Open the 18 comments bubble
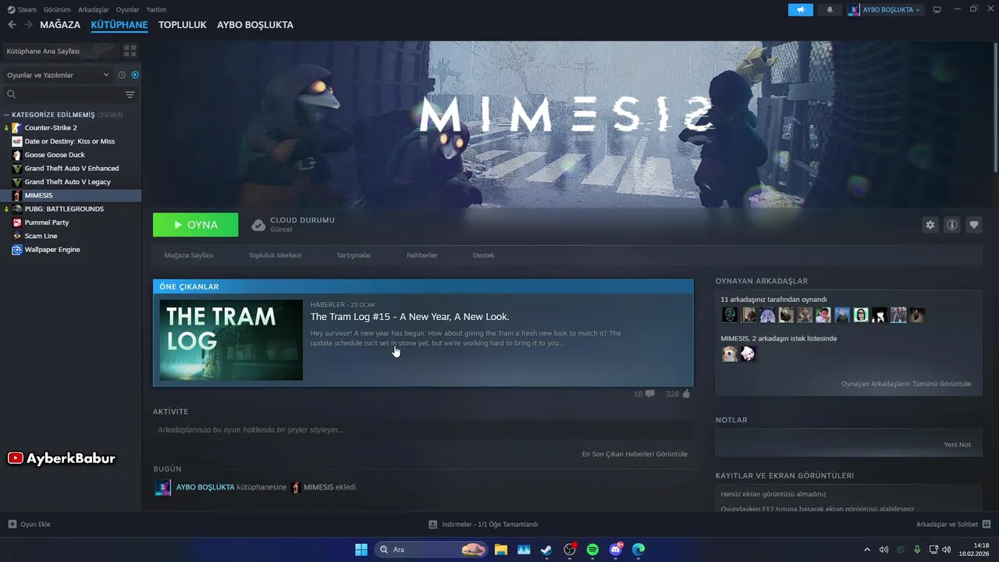This screenshot has height=562, width=999. [650, 394]
